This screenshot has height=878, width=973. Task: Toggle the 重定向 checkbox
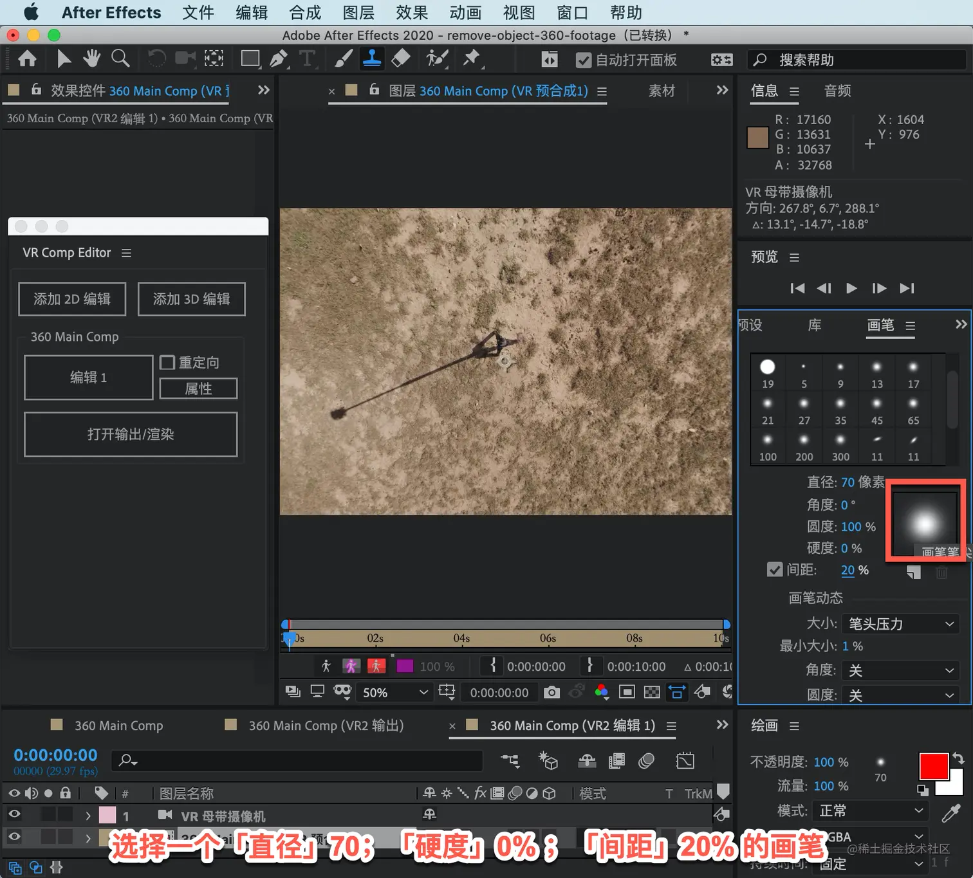pos(167,362)
